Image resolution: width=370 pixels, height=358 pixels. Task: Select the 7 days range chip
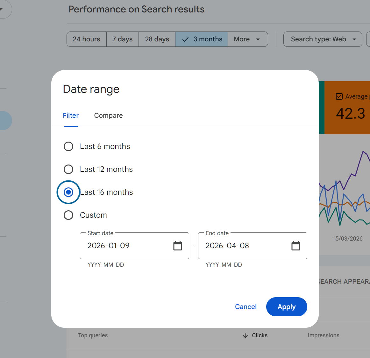[x=123, y=39]
